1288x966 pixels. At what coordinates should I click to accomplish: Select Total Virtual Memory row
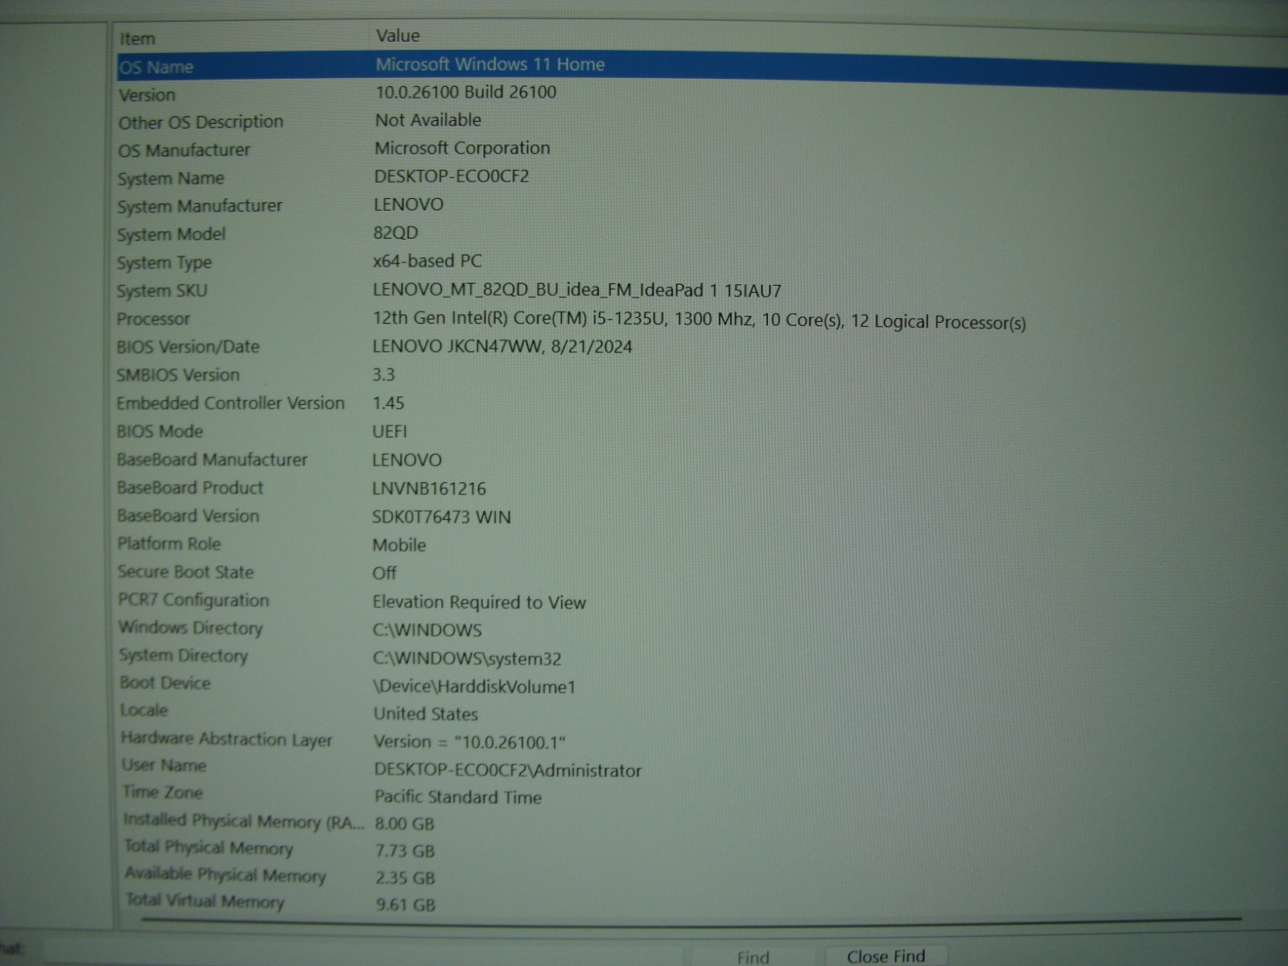point(204,902)
